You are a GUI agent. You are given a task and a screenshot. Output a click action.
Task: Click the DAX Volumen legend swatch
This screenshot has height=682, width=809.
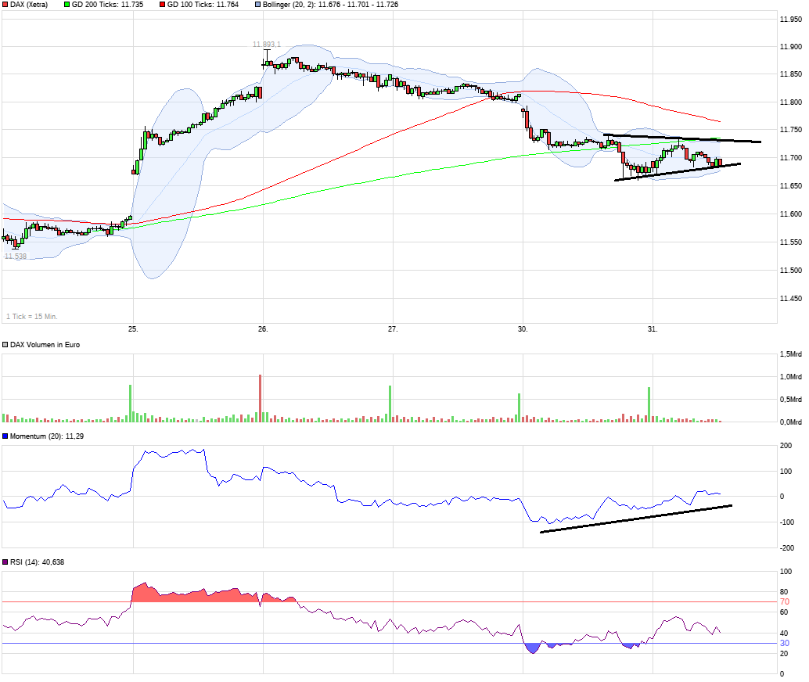point(5,345)
